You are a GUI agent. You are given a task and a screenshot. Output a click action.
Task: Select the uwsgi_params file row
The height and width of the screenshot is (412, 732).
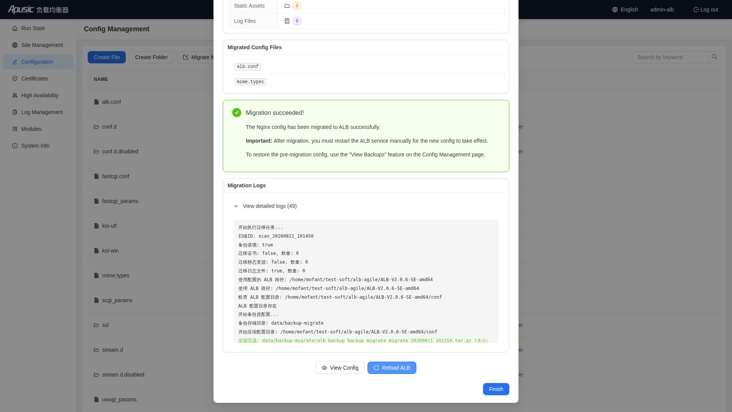(151, 399)
